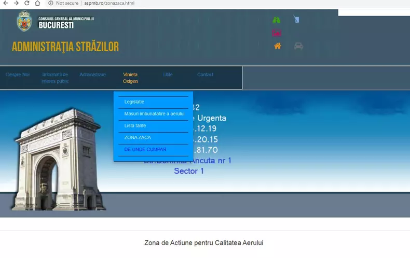Click the Bucharest coat of arms logo

click(x=24, y=22)
